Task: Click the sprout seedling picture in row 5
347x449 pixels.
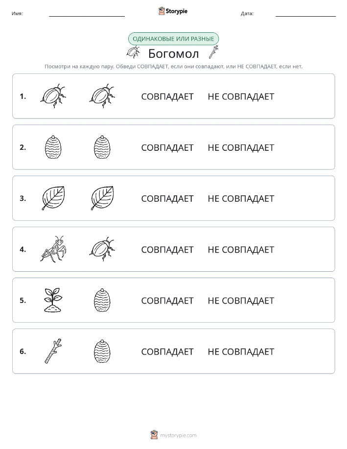Action: tap(53, 300)
